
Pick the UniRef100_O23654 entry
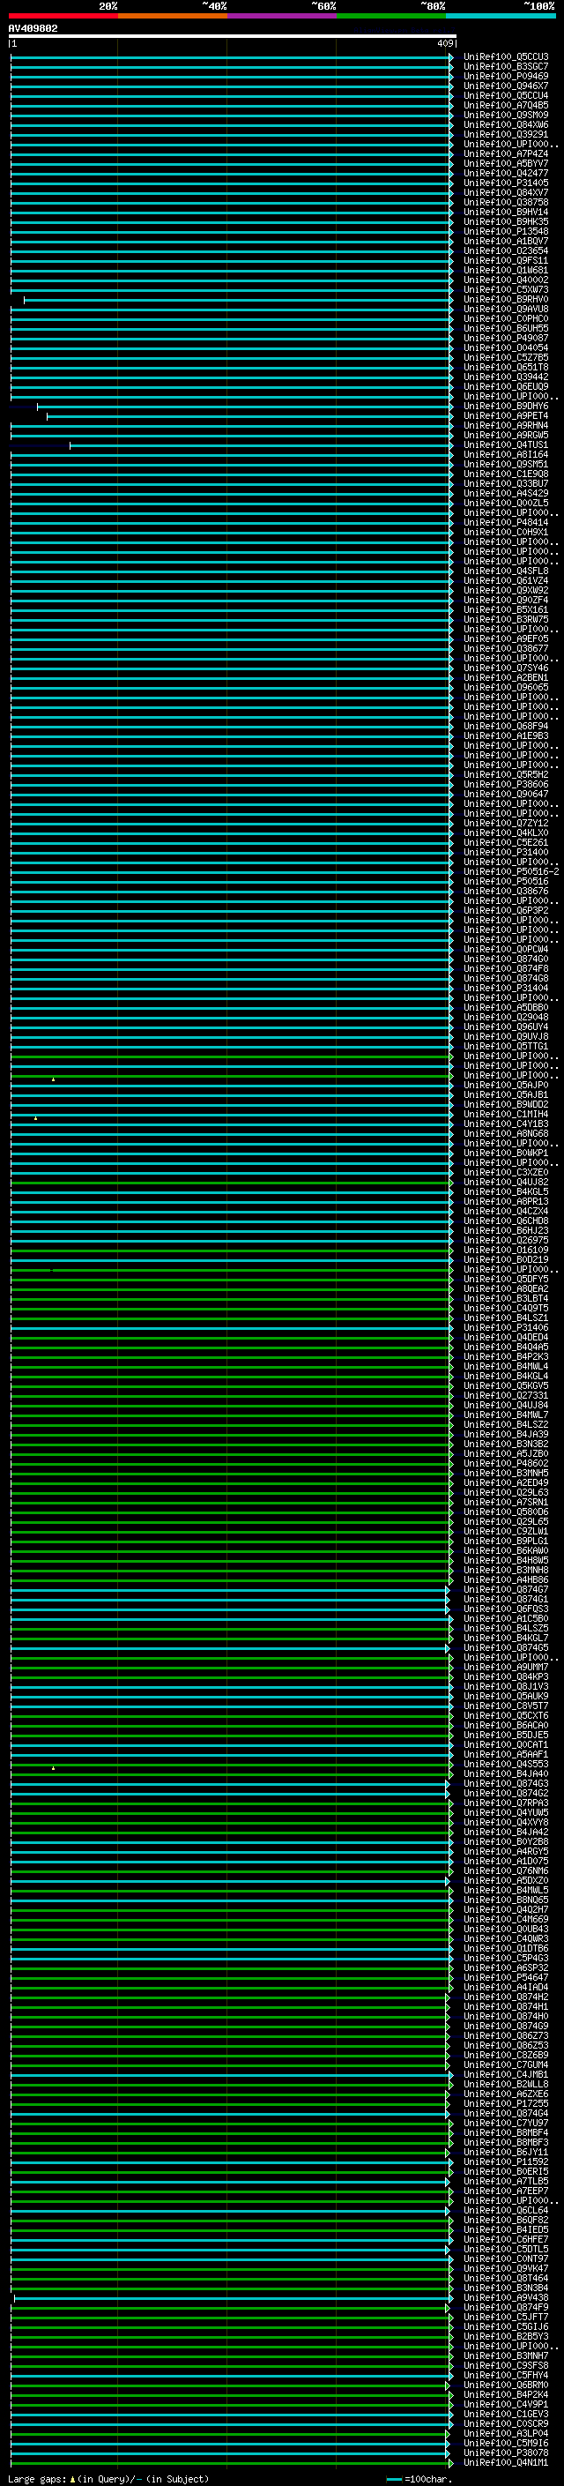(x=505, y=251)
